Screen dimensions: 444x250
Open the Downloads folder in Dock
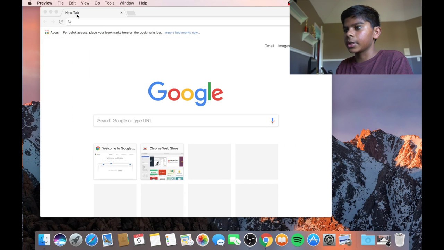click(368, 240)
